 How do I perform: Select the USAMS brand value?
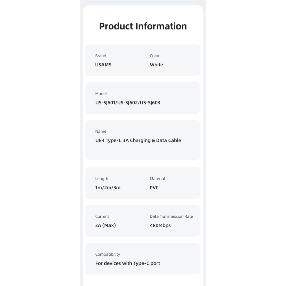[x=103, y=65]
